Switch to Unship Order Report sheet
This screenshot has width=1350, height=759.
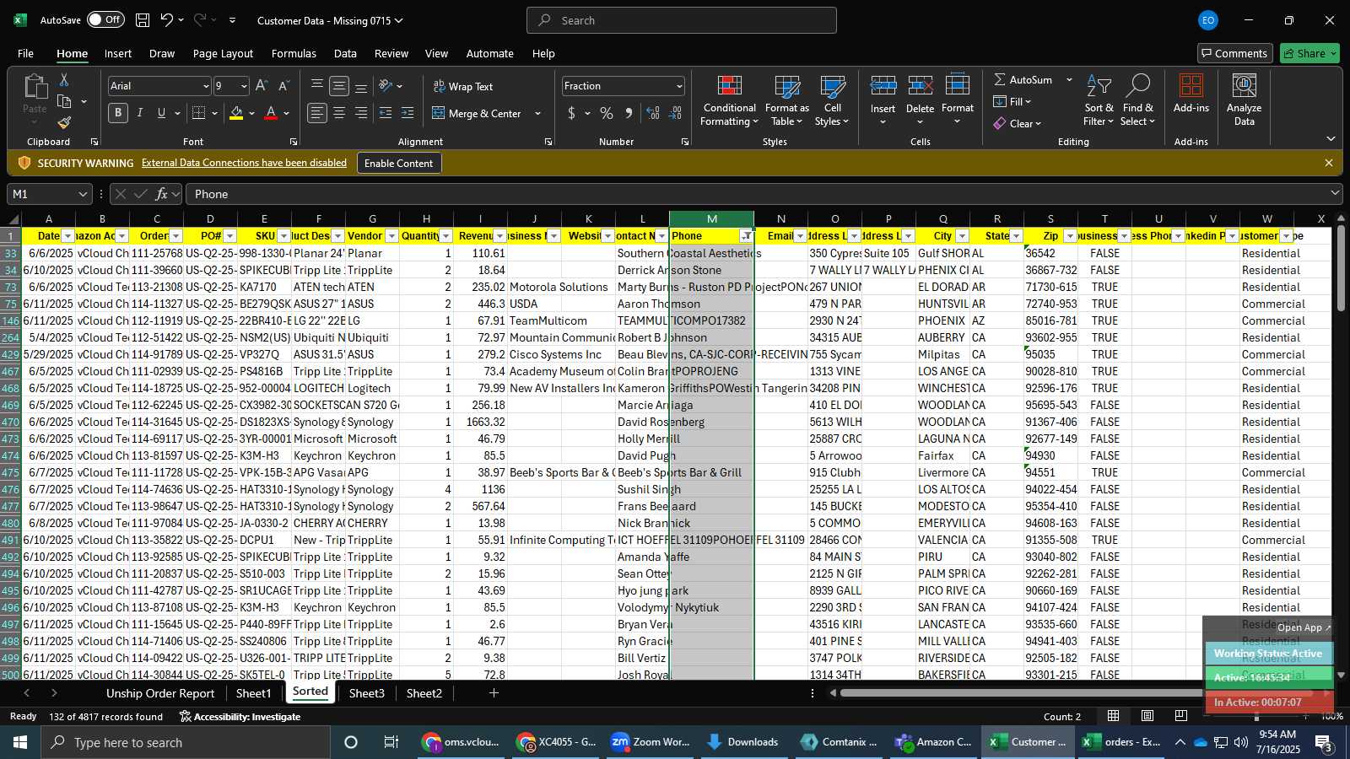coord(160,693)
